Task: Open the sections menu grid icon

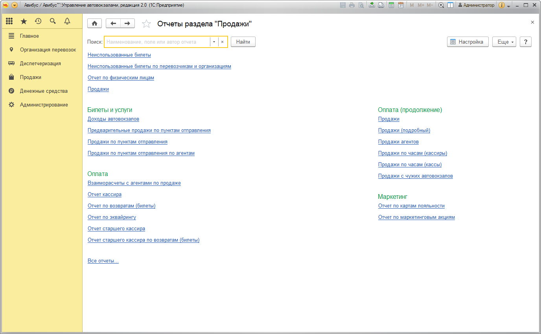Action: [9, 21]
